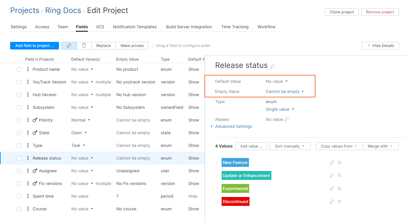This screenshot has height=223, width=409.
Task: Expand Advanced Settings section
Action: (233, 127)
